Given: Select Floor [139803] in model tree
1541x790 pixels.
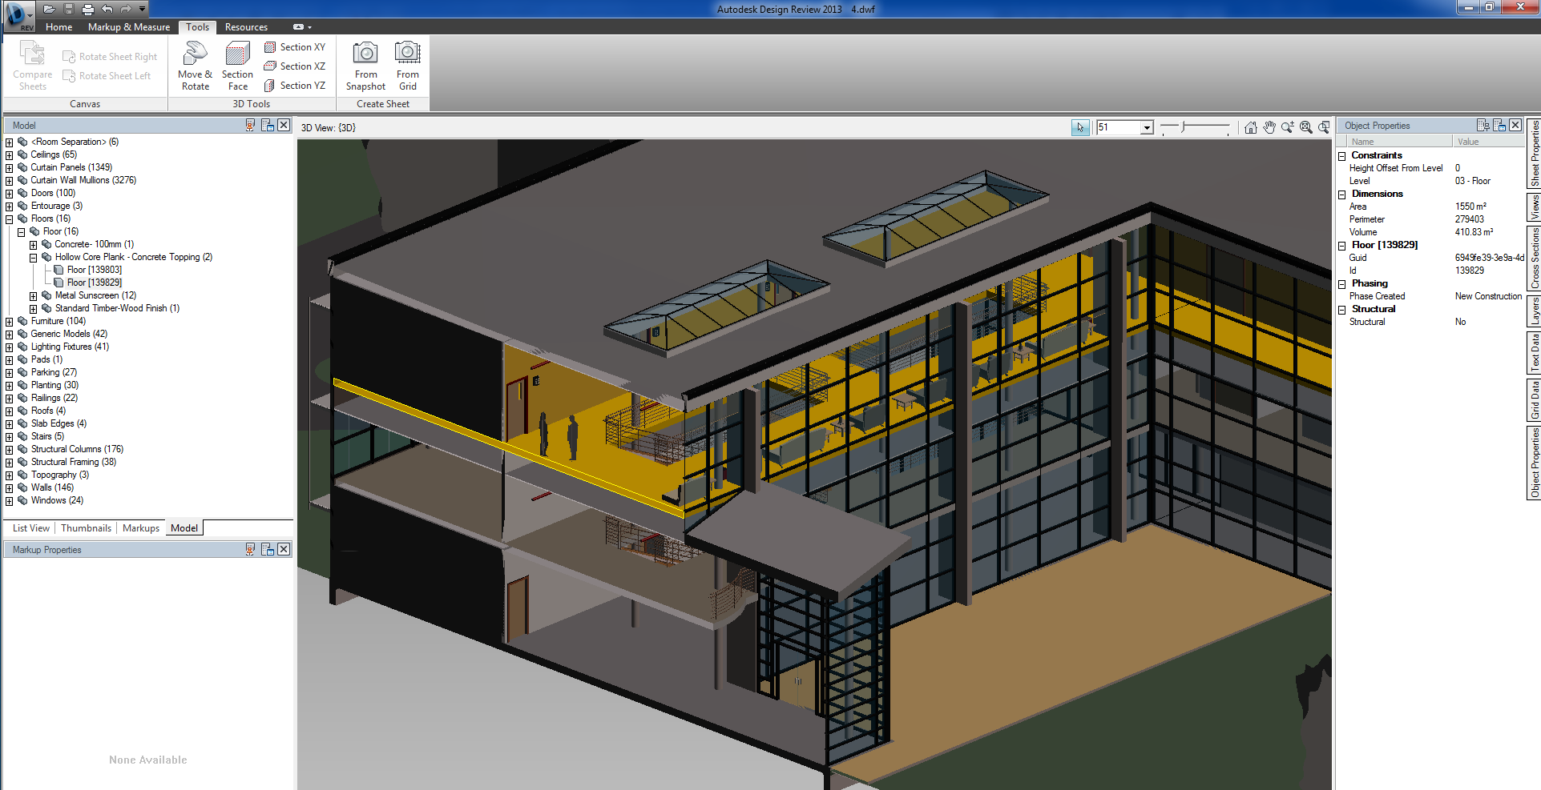Looking at the screenshot, I should tap(94, 270).
